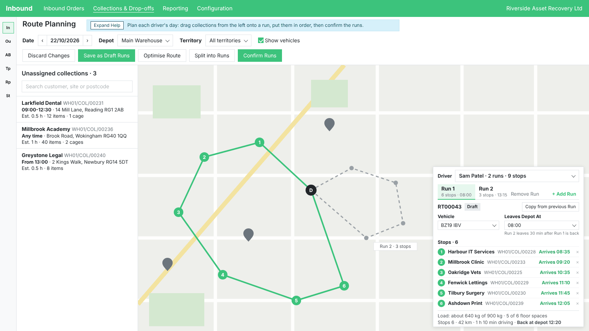Open the St sidebar section
This screenshot has height=331, width=589.
coord(8,96)
